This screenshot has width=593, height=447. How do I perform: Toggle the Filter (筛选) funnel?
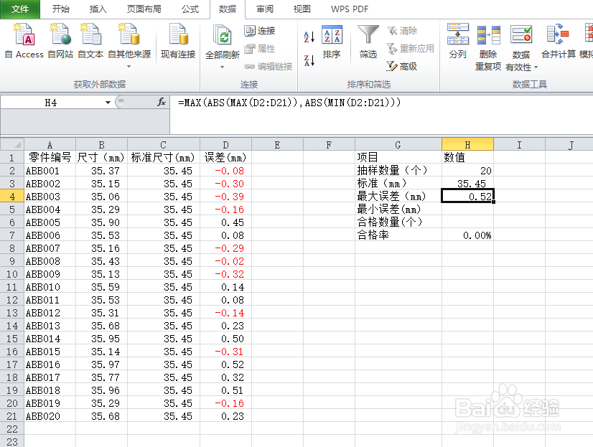[368, 42]
